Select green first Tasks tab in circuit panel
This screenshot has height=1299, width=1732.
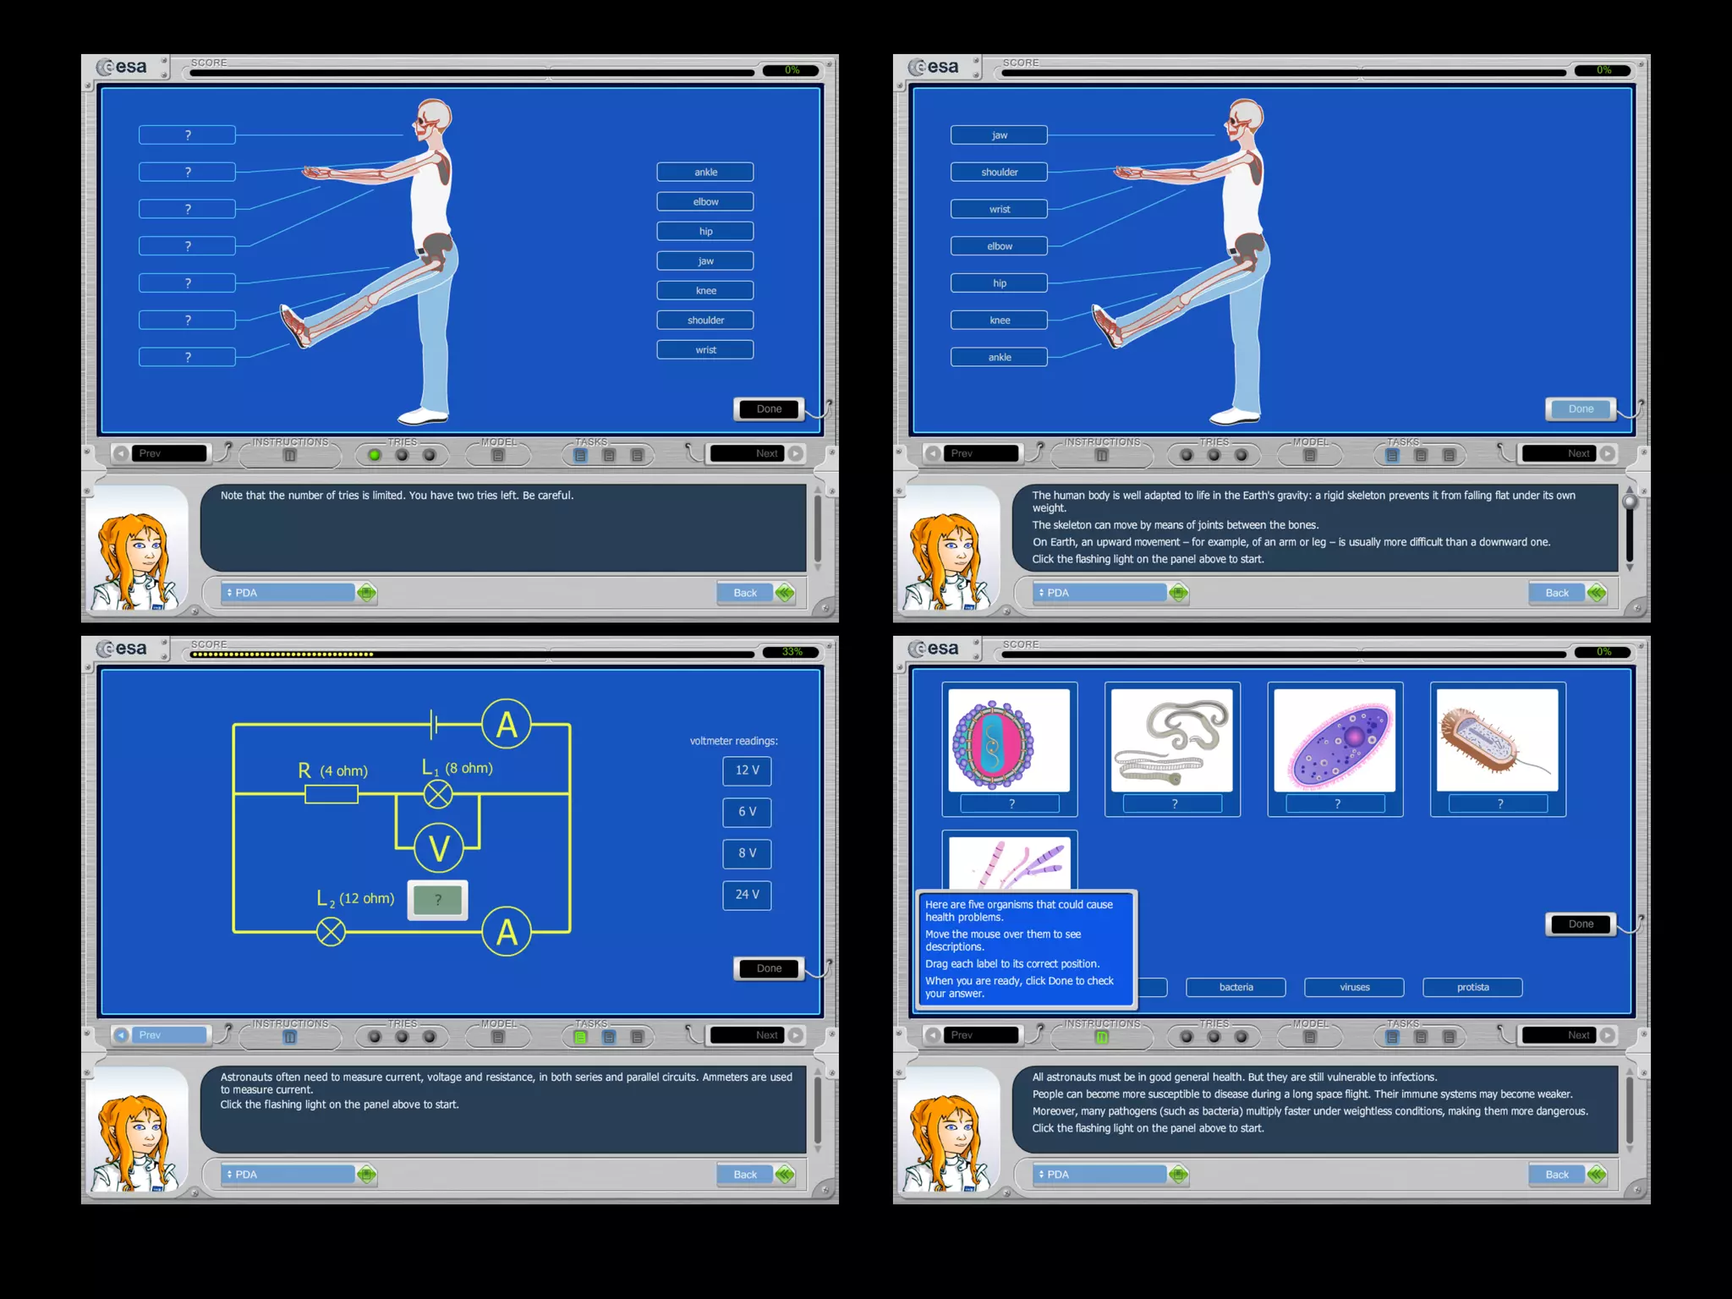click(x=581, y=1037)
